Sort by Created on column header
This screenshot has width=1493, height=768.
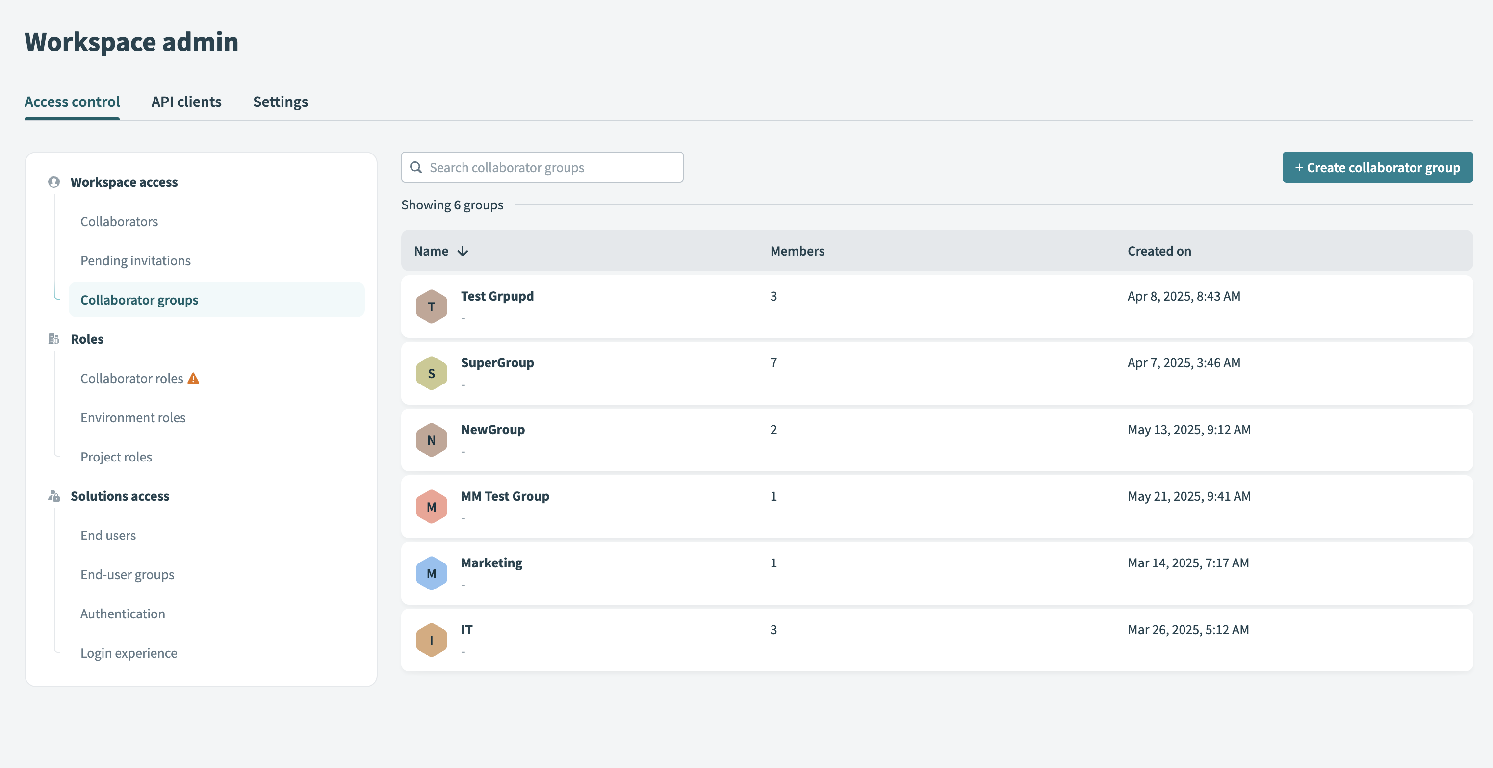(1159, 251)
